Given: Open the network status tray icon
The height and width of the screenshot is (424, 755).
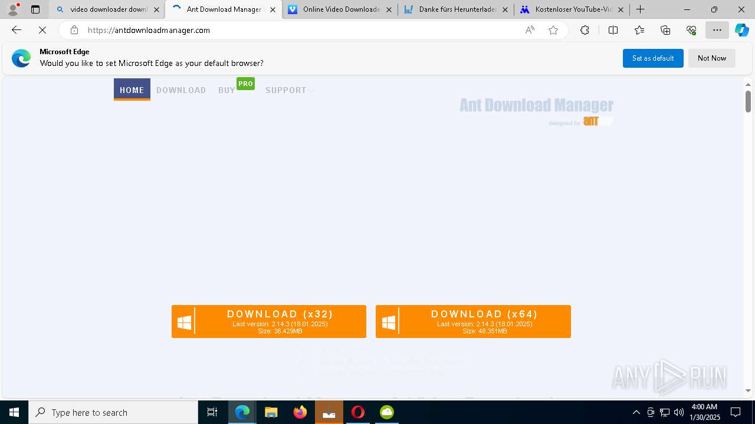Looking at the screenshot, I should point(665,412).
